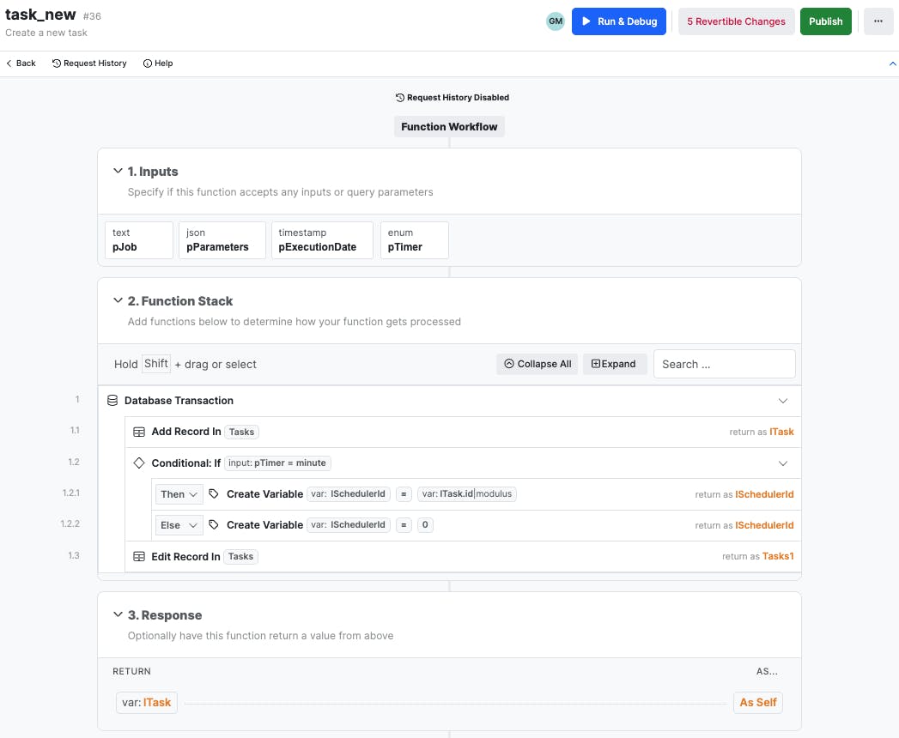Collapse the top panel with the chevron
899x738 pixels.
[x=892, y=64]
